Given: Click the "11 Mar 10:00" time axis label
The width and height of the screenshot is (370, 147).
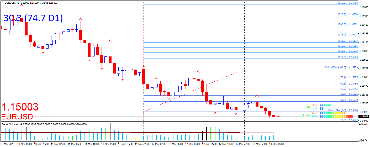Looking at the screenshot, I should (x=92, y=144).
